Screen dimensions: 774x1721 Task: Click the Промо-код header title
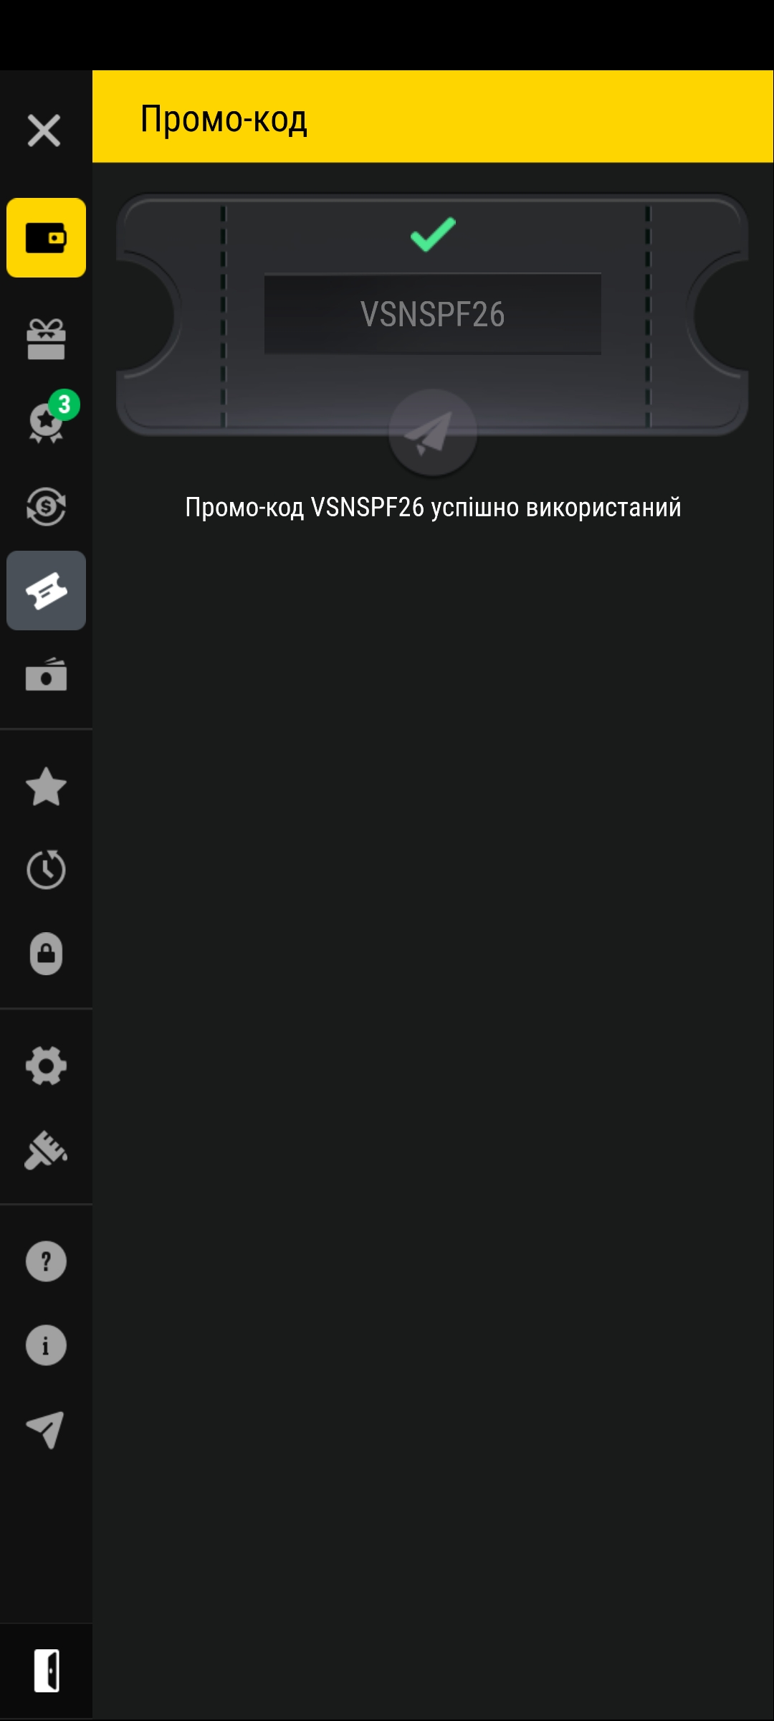coord(224,119)
